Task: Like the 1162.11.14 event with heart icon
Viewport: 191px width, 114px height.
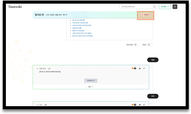Action: [133, 68]
